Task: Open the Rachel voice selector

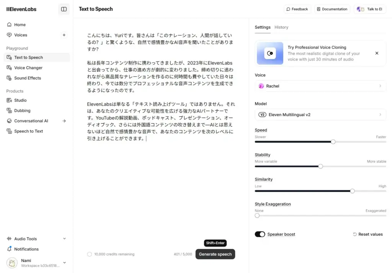Action: coord(320,86)
